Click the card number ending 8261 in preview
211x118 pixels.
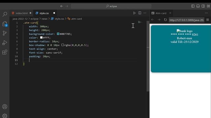184,35
